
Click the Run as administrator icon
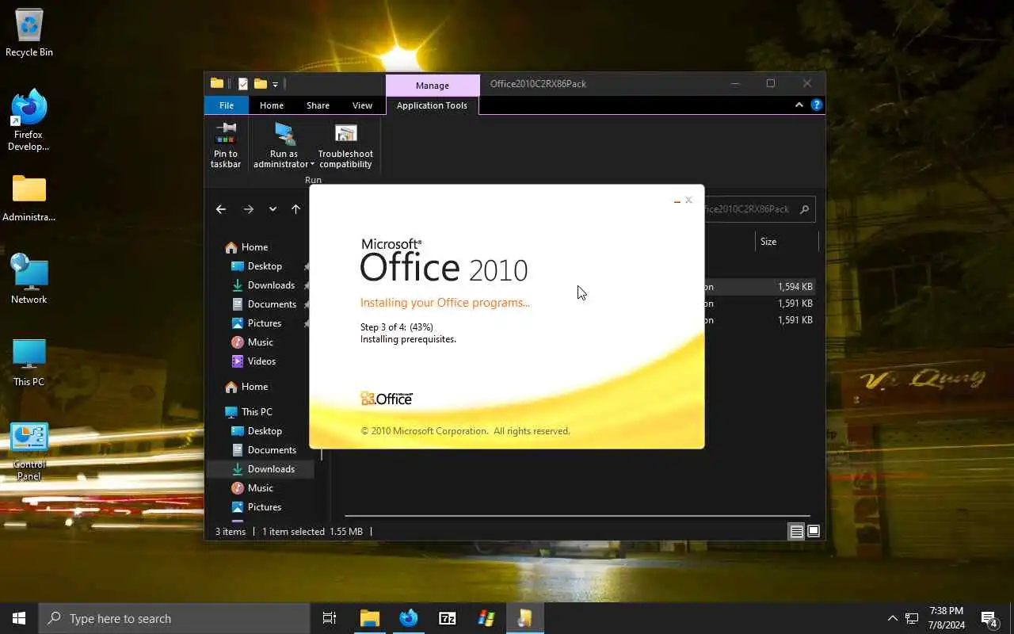[x=284, y=134]
